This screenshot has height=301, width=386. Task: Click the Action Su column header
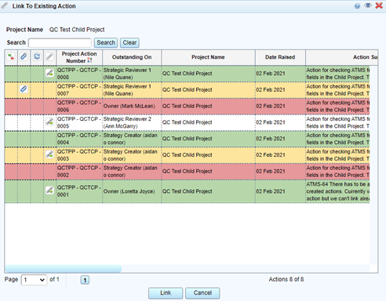tap(341, 57)
